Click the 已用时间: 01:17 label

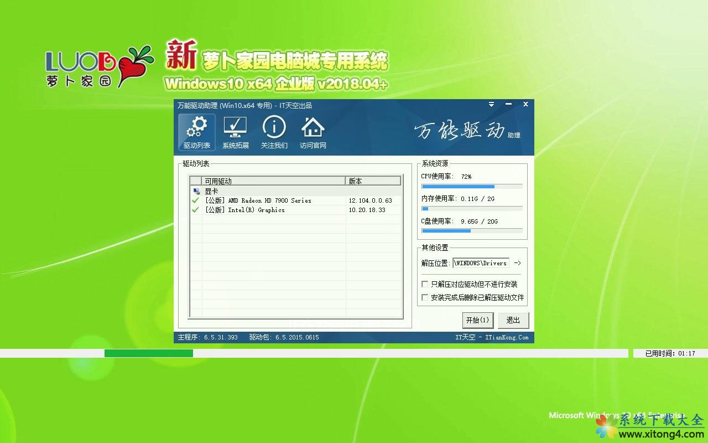coord(670,353)
